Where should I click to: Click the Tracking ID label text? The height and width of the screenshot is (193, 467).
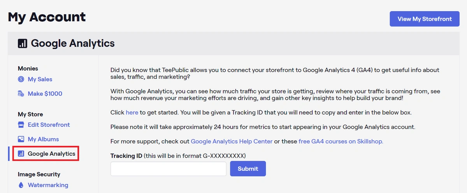(126, 156)
